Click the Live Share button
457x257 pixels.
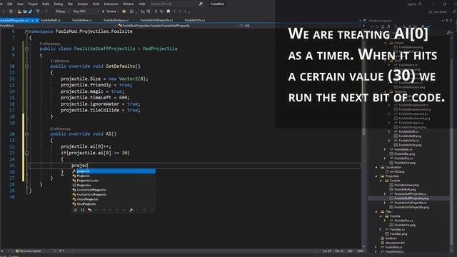(x=438, y=11)
